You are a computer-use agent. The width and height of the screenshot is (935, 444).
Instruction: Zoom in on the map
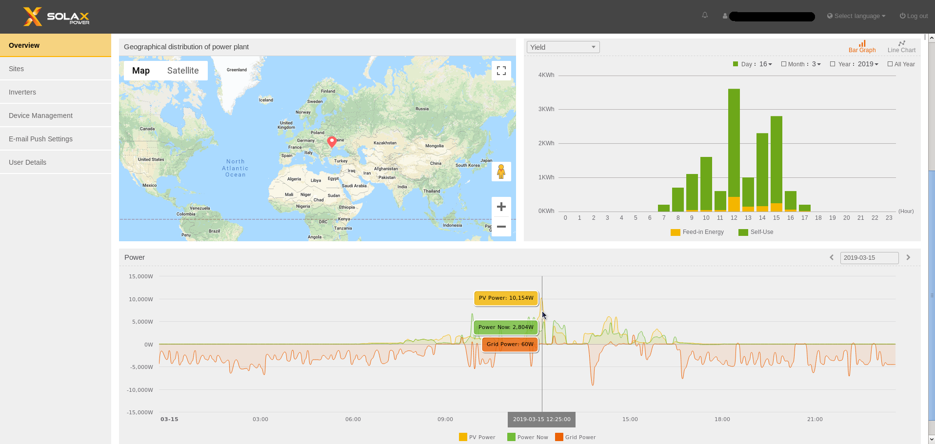click(501, 207)
